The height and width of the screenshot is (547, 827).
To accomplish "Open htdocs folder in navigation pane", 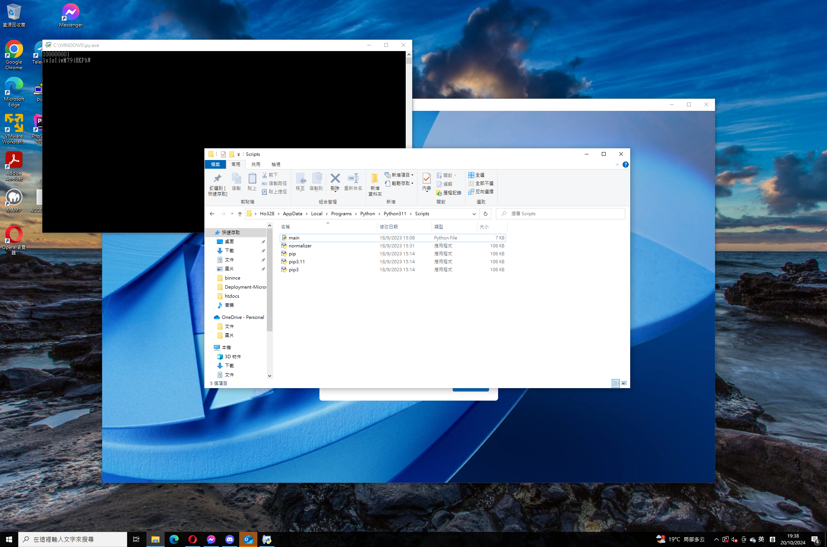I will tap(232, 296).
